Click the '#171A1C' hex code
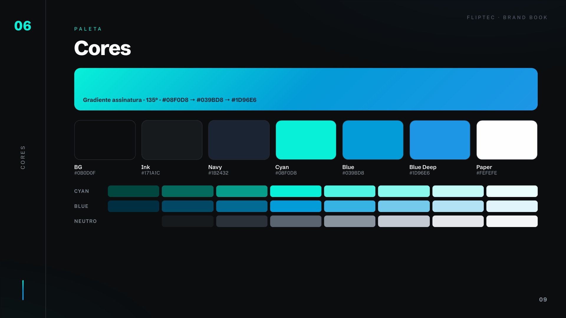566x318 pixels. tap(151, 173)
